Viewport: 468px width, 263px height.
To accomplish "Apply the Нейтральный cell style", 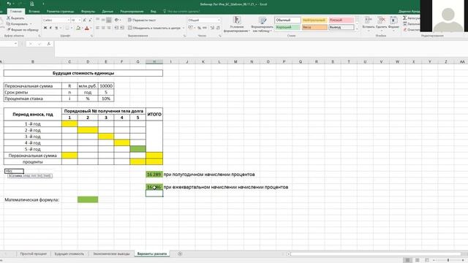I will (314, 20).
